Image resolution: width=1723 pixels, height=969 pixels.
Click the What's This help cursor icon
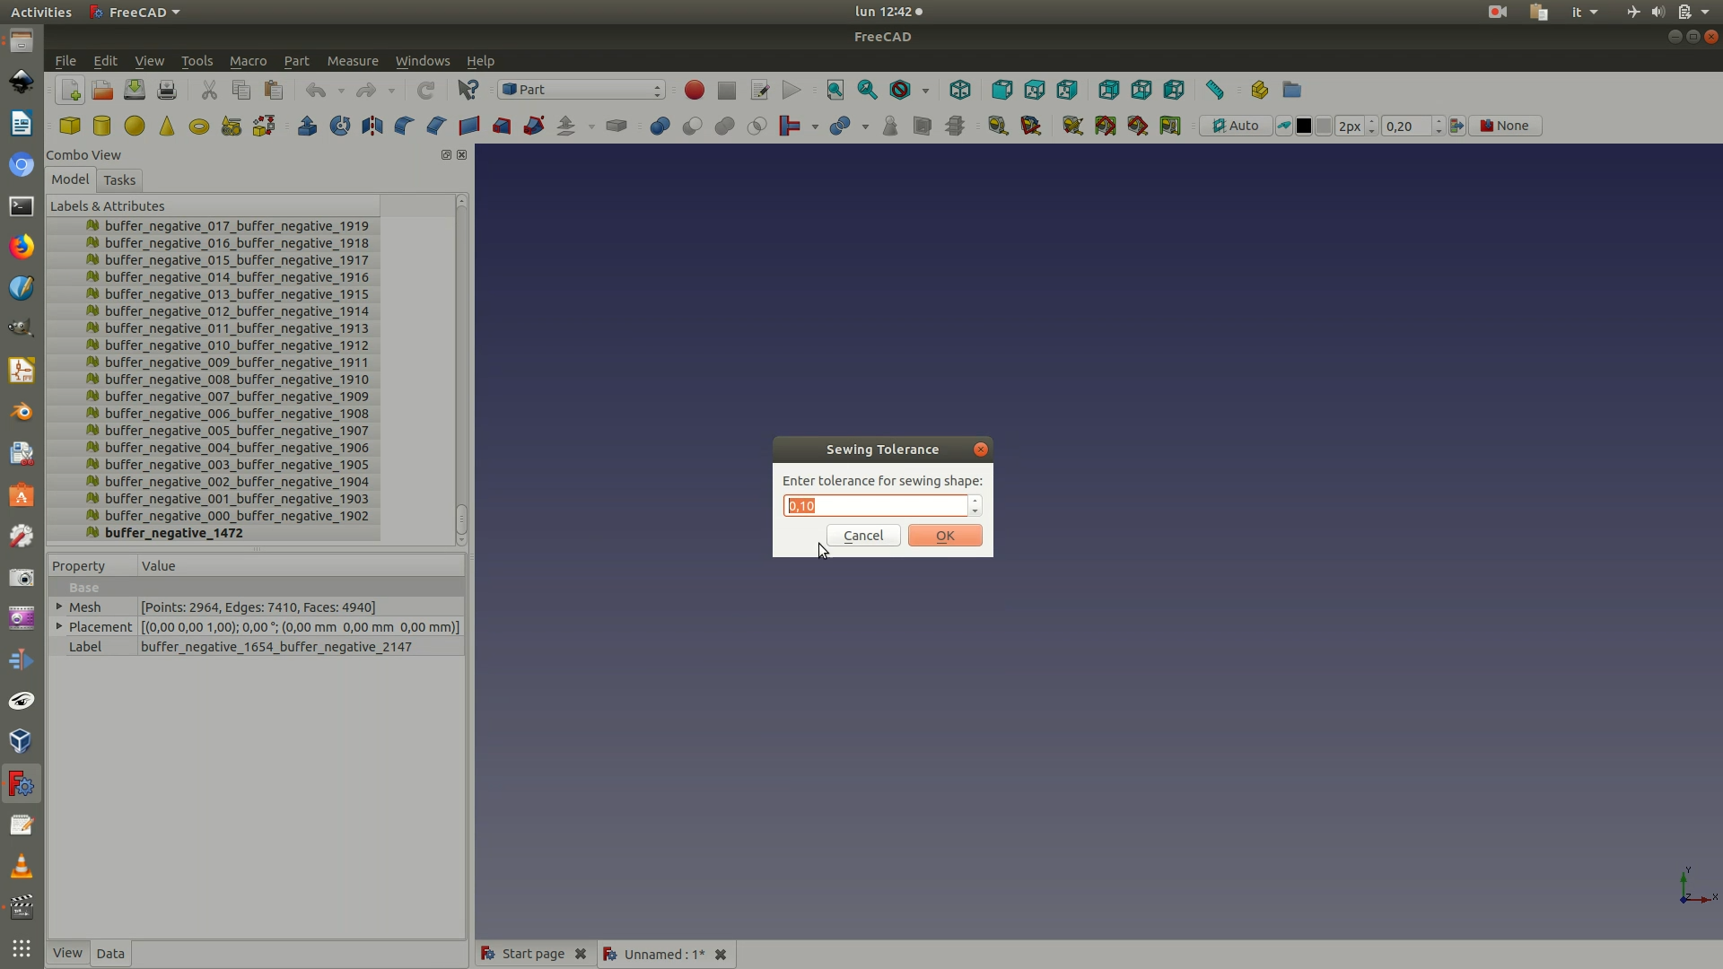click(x=468, y=90)
